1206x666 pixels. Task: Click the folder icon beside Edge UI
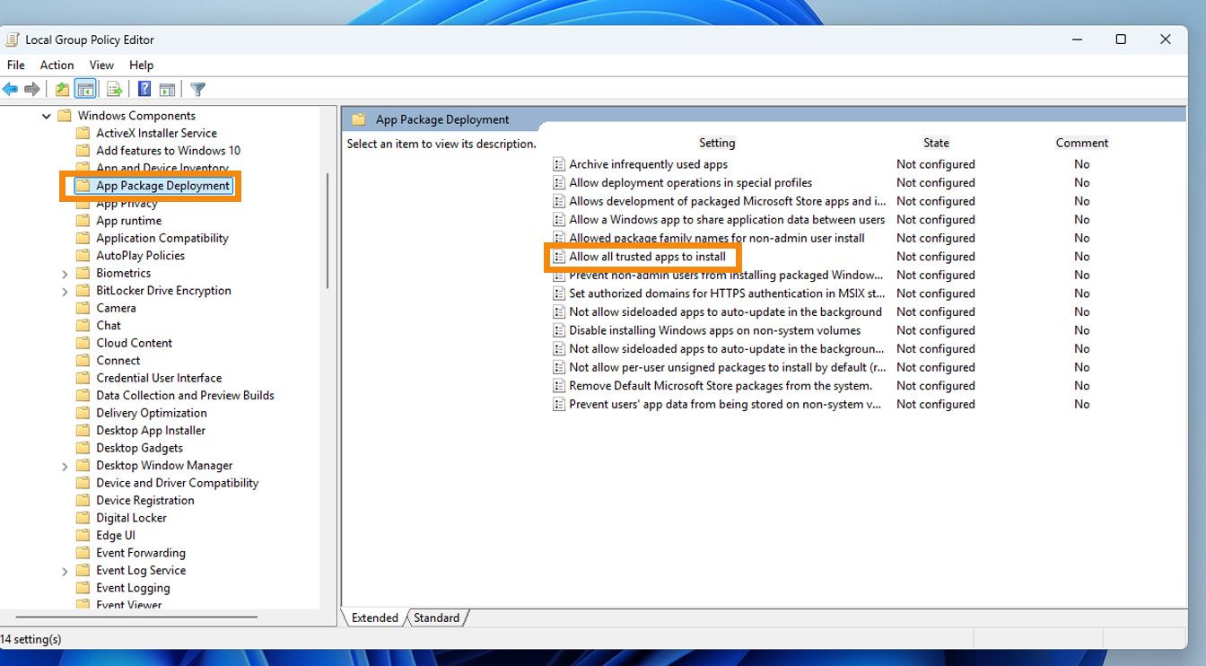[x=83, y=535]
